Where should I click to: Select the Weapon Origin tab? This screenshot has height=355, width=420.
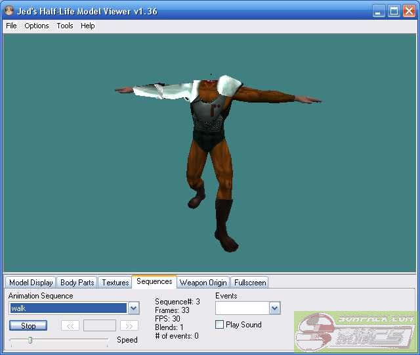[x=203, y=283]
